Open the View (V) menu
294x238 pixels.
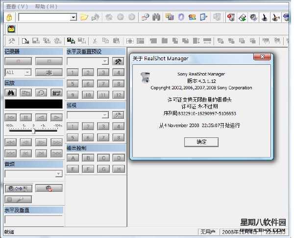coord(17,6)
